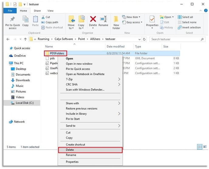Viewport: 209px width, 169px height.
Task: Click the AllUsers breadcrumb
Action: tap(95, 39)
